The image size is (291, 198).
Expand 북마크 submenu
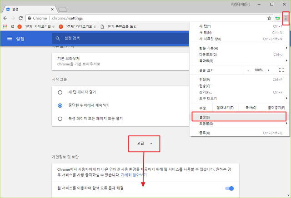pyautogui.click(x=240, y=61)
